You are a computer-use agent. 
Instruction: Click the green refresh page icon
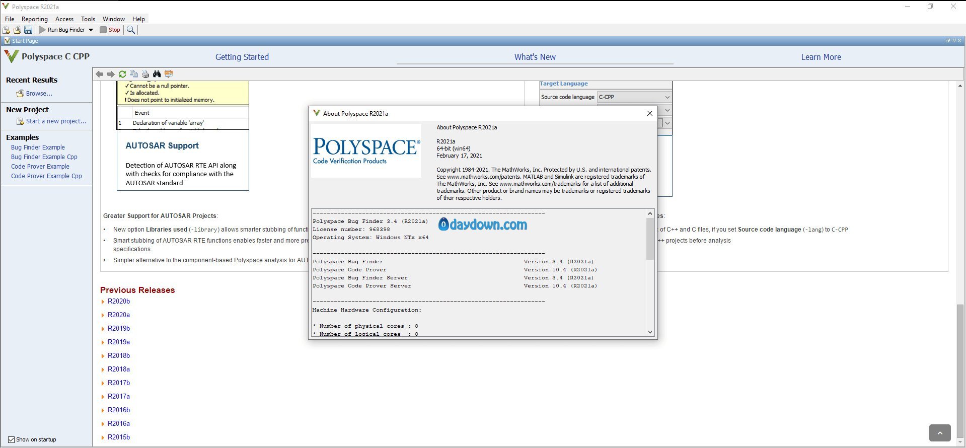[x=122, y=74]
